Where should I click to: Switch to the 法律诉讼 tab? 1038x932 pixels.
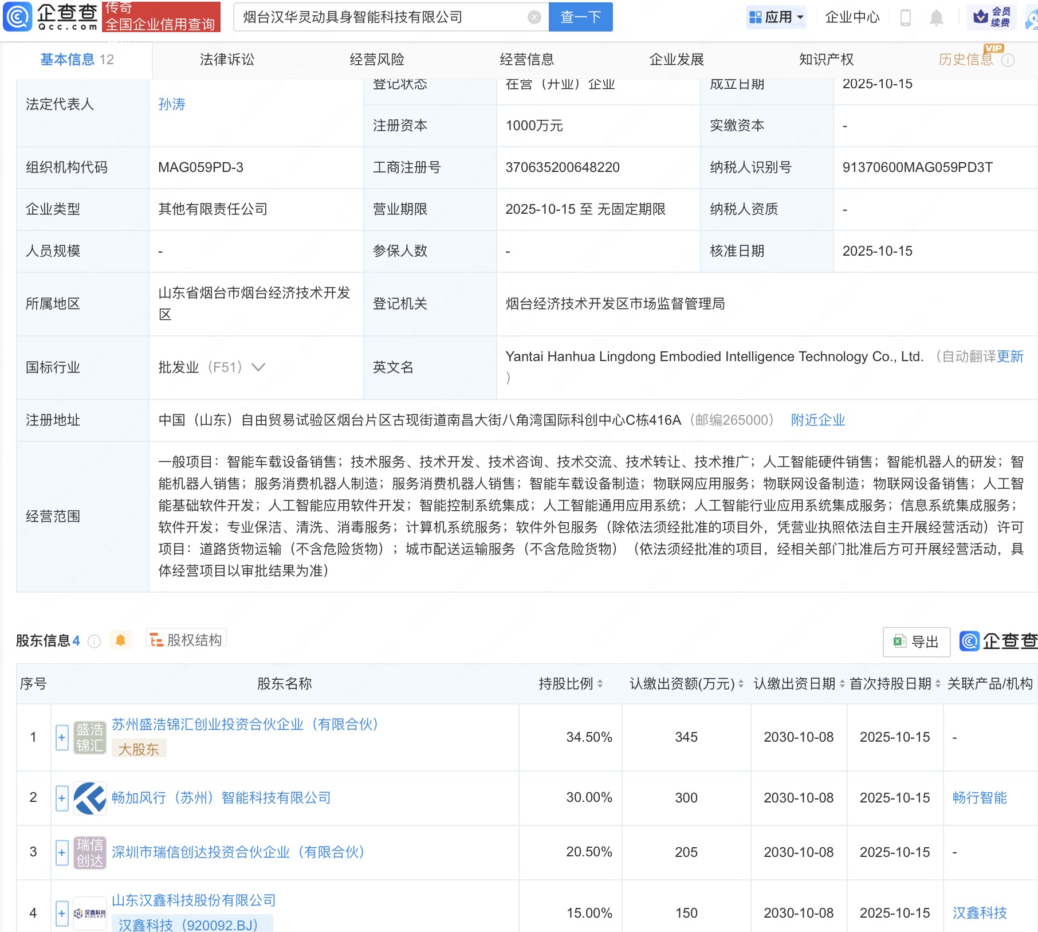(x=227, y=60)
